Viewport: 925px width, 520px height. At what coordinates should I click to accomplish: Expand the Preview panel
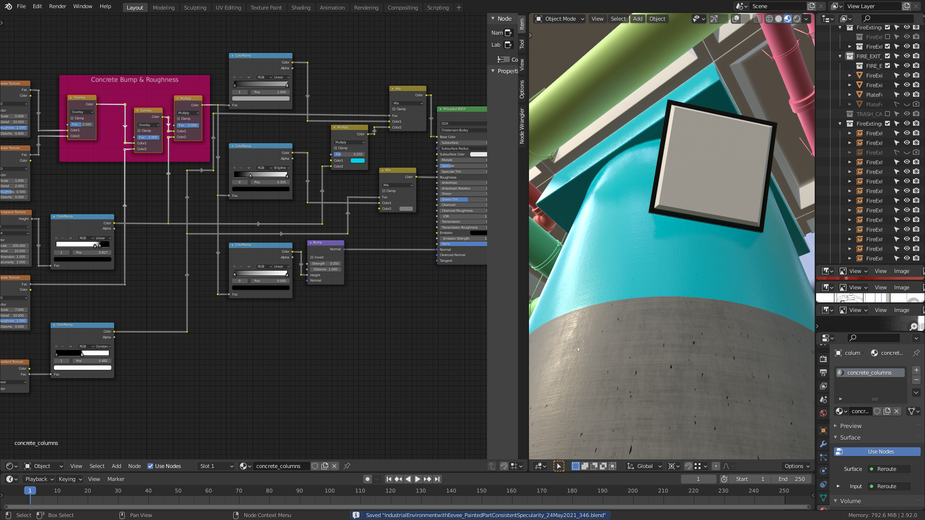click(850, 426)
